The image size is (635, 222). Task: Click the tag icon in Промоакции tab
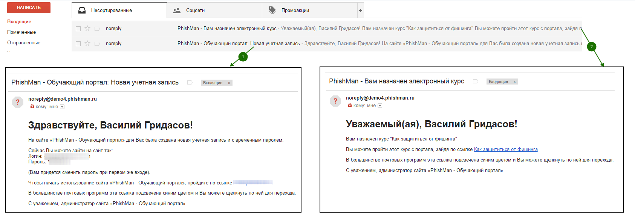[272, 11]
